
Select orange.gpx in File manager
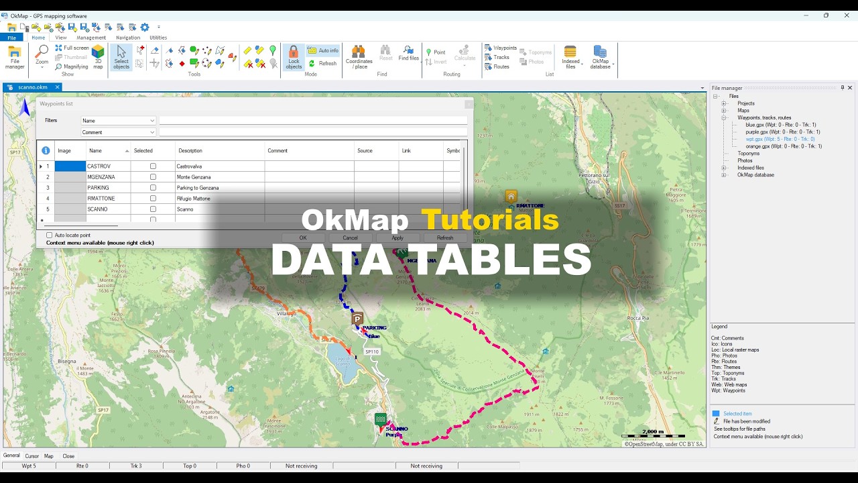click(784, 146)
